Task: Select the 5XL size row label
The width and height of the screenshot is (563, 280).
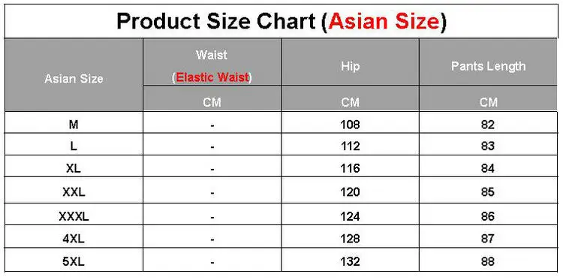Action: click(x=74, y=262)
